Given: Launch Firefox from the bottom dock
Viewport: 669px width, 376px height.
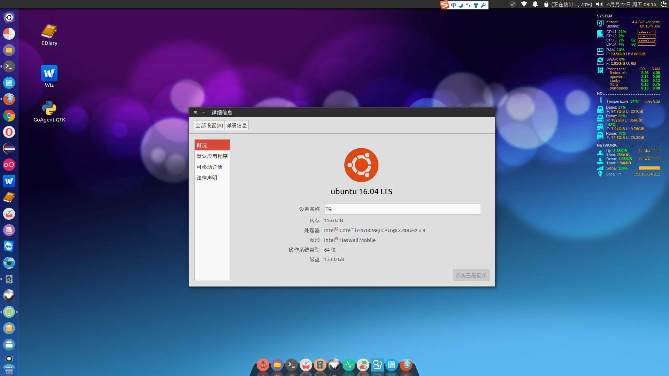Looking at the screenshot, I should pyautogui.click(x=406, y=365).
